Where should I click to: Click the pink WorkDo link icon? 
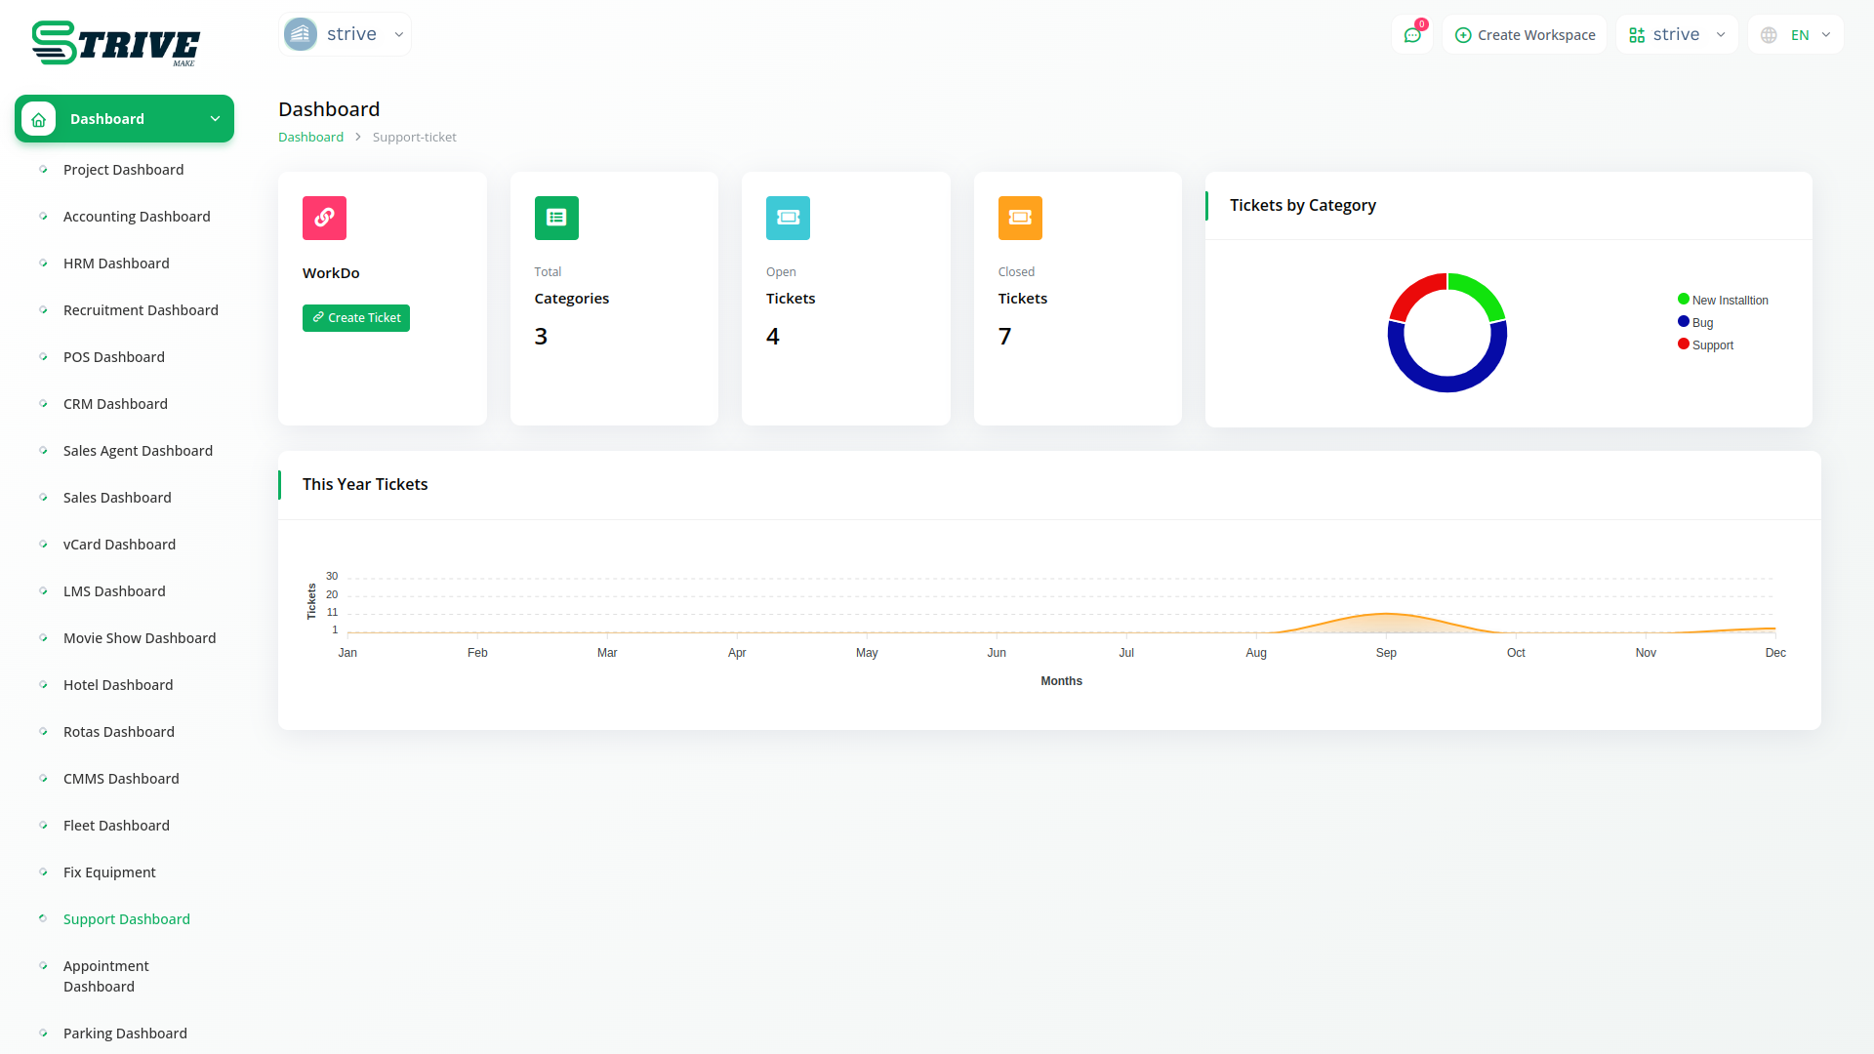(324, 218)
